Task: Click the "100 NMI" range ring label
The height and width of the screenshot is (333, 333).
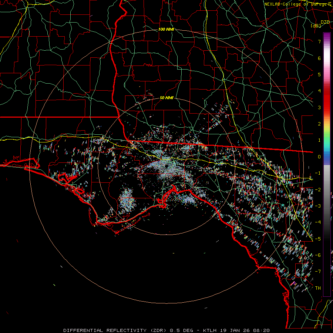Action: 166,29
